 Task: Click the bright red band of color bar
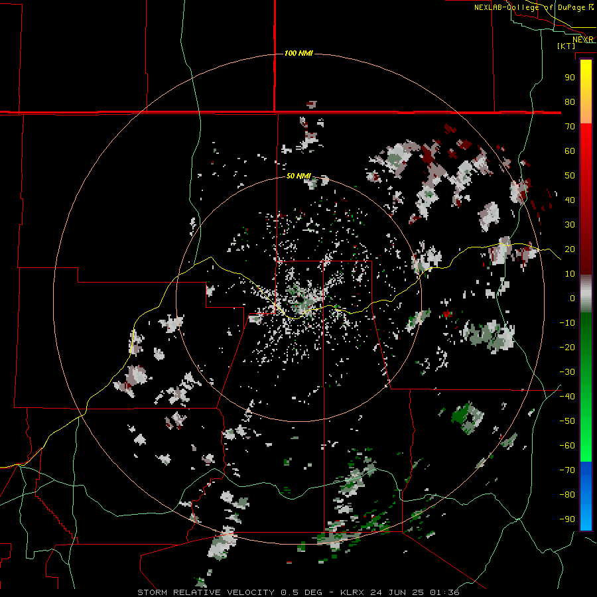(586, 137)
